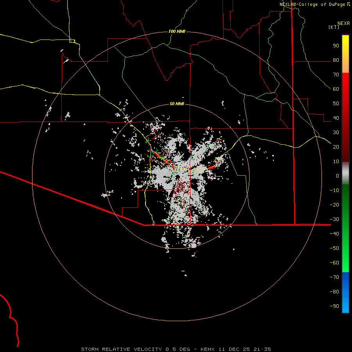Click the 0.5 DEG elevation angle text
Image resolution: width=352 pixels, height=352 pixels.
click(178, 349)
